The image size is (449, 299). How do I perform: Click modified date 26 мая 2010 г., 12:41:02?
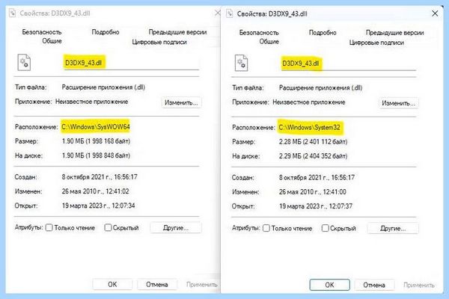[95, 191]
